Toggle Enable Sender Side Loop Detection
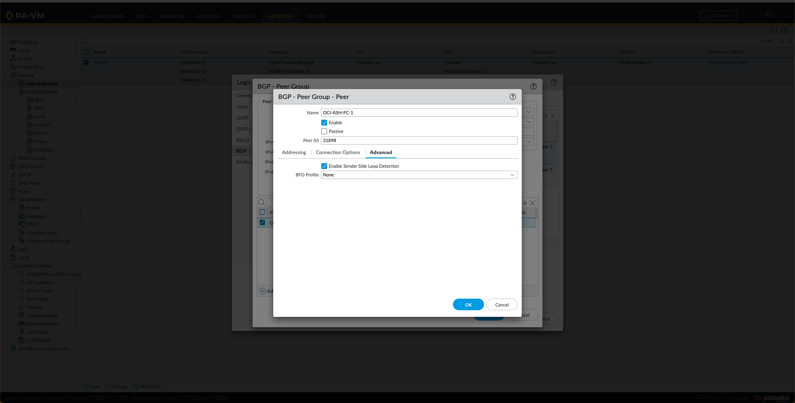 (324, 166)
